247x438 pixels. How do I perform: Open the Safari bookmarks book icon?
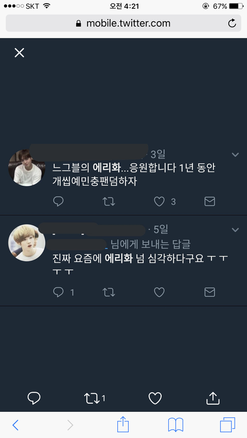point(175,425)
